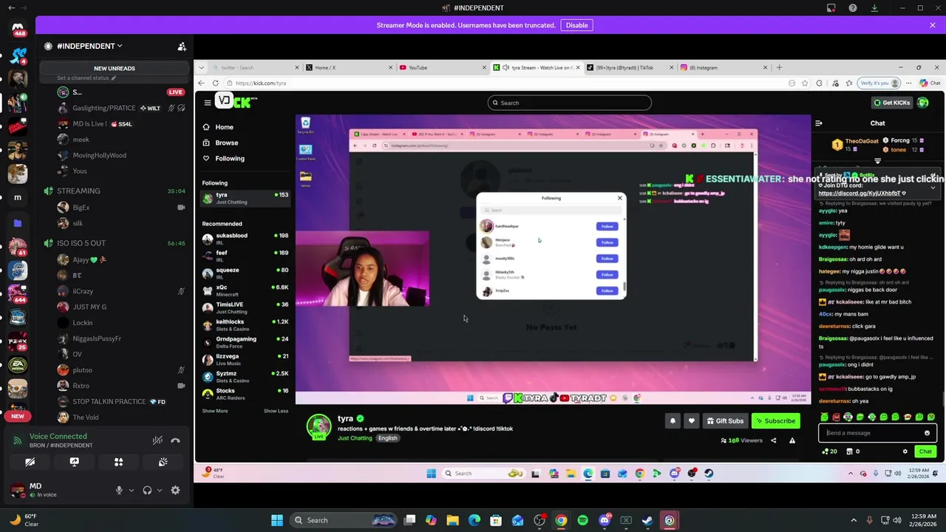Open Browse in the Kick sidebar
The height and width of the screenshot is (532, 946).
point(226,143)
